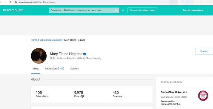Click Mary Elaine Hegland breadcrumb text
The width and height of the screenshot is (213, 109).
pyautogui.click(x=75, y=40)
